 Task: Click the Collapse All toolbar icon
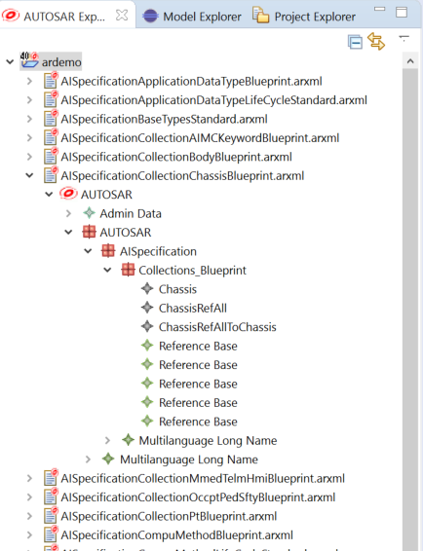pos(355,42)
